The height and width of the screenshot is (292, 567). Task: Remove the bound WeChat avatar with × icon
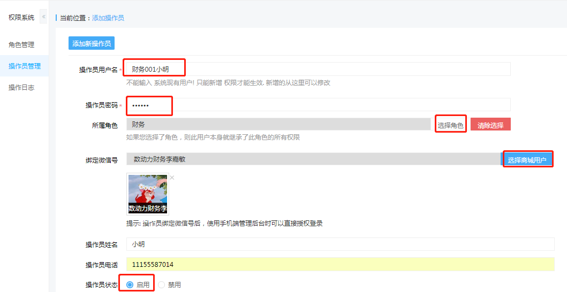[172, 178]
